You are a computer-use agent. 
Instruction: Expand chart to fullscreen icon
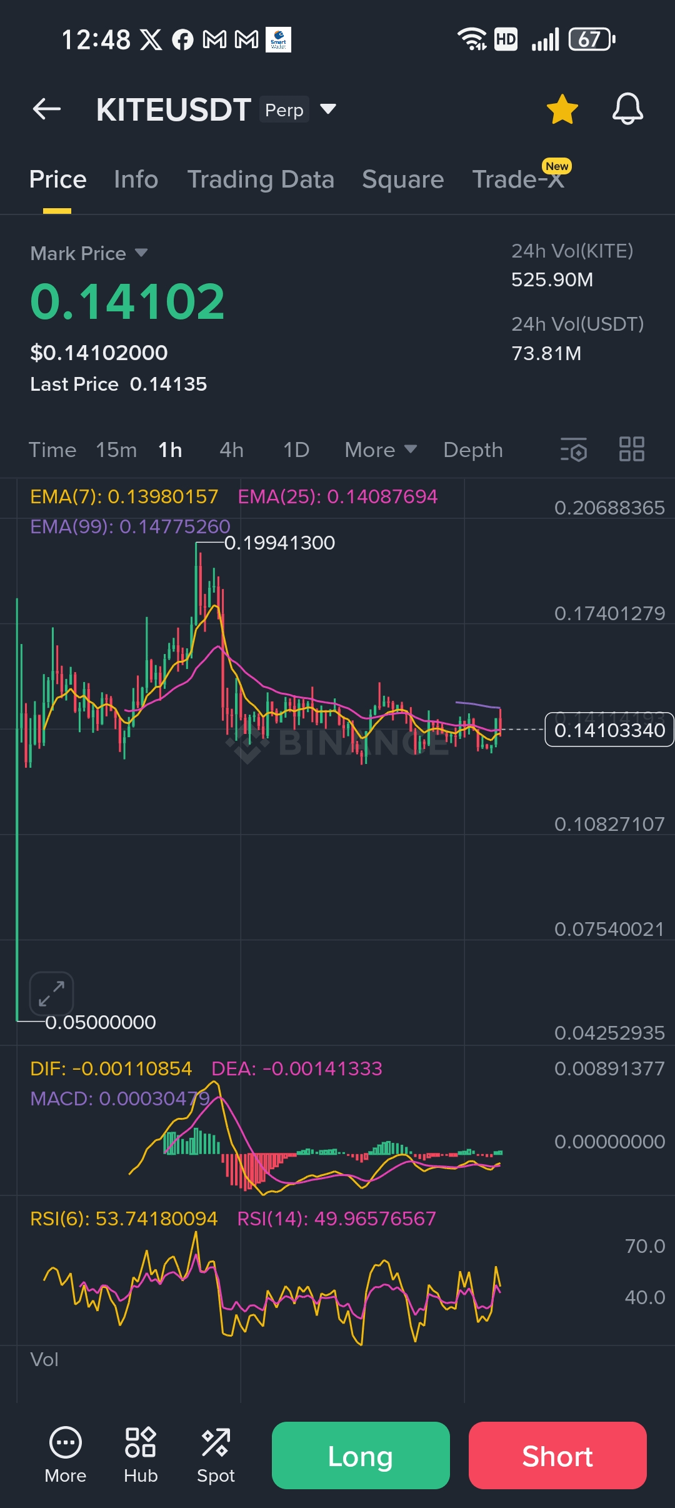coord(51,993)
